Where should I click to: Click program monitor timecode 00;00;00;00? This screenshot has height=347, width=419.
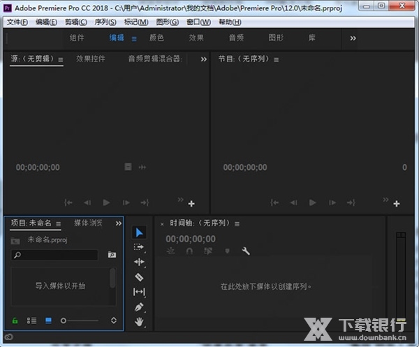245,168
